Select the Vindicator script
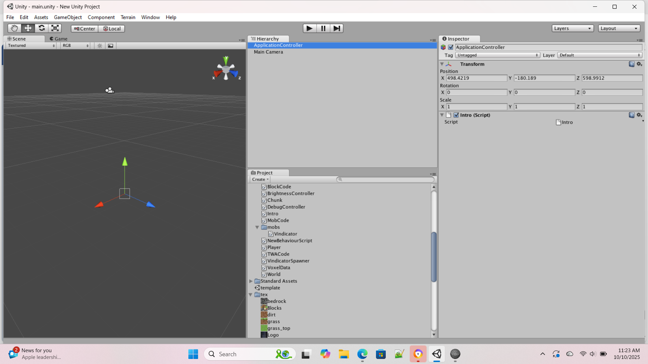This screenshot has height=364, width=648. [283, 234]
